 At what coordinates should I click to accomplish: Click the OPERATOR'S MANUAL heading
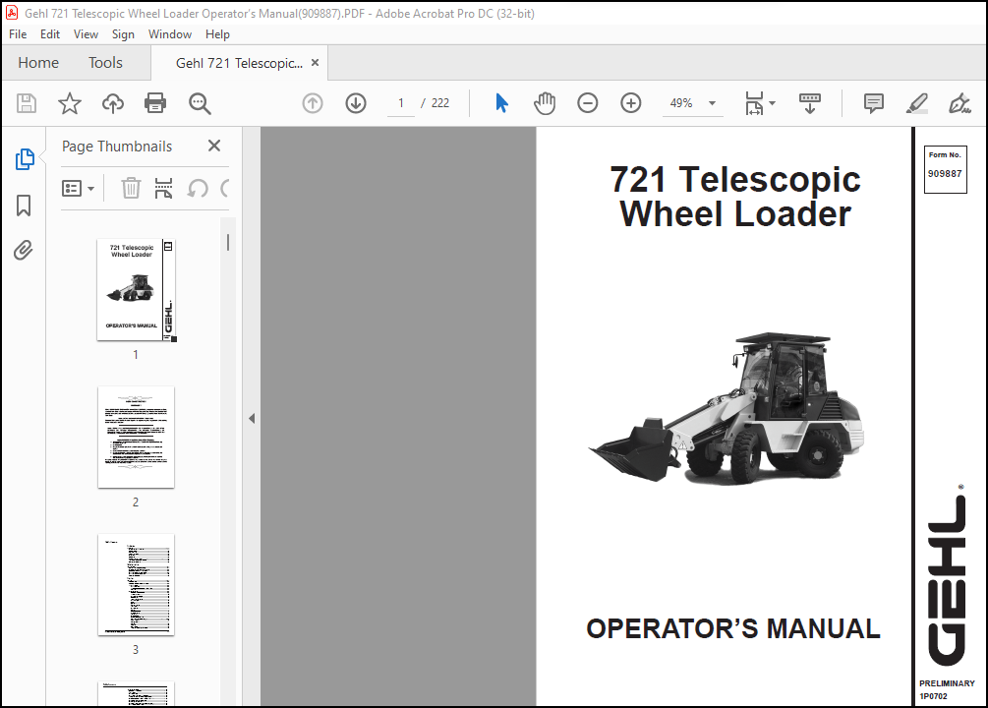click(733, 628)
